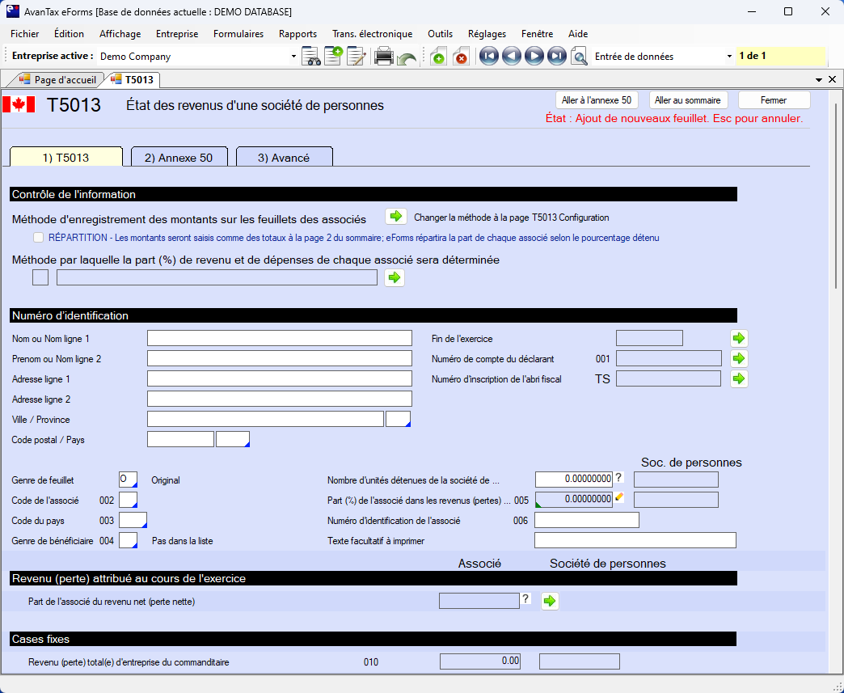Click the green arrow beside net income field

click(x=550, y=601)
